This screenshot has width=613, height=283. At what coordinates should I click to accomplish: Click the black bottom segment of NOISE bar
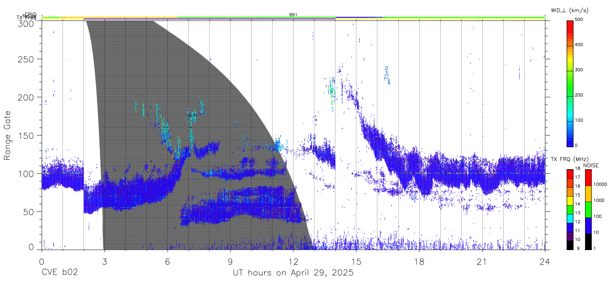point(588,241)
